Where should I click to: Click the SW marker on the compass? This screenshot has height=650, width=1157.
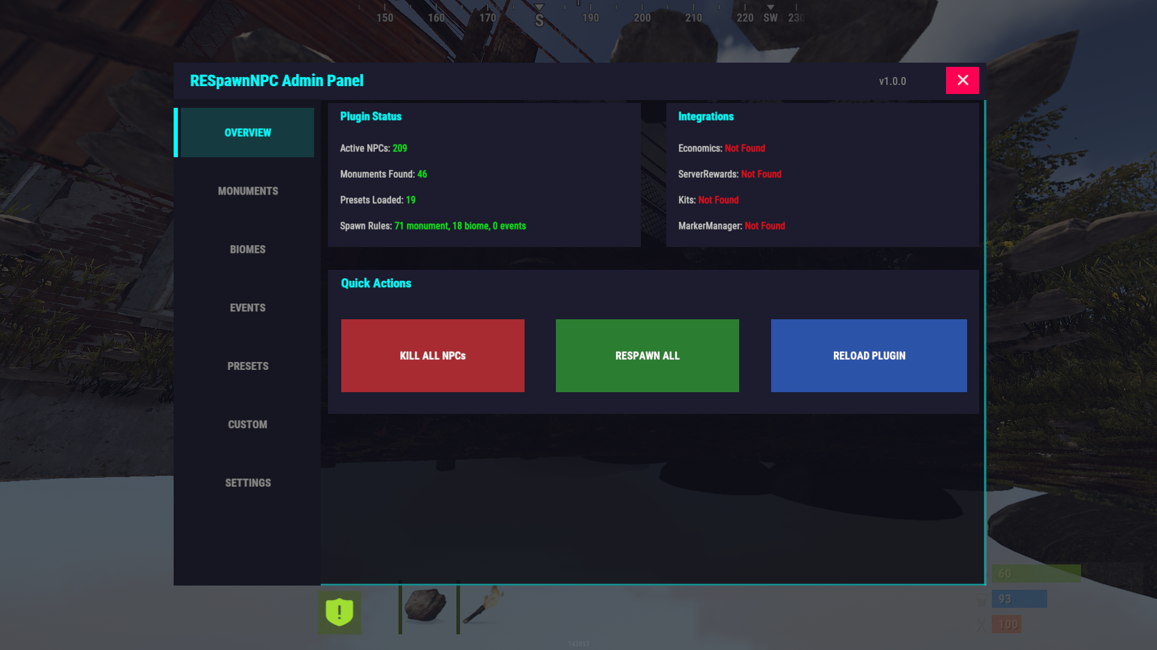[x=770, y=18]
